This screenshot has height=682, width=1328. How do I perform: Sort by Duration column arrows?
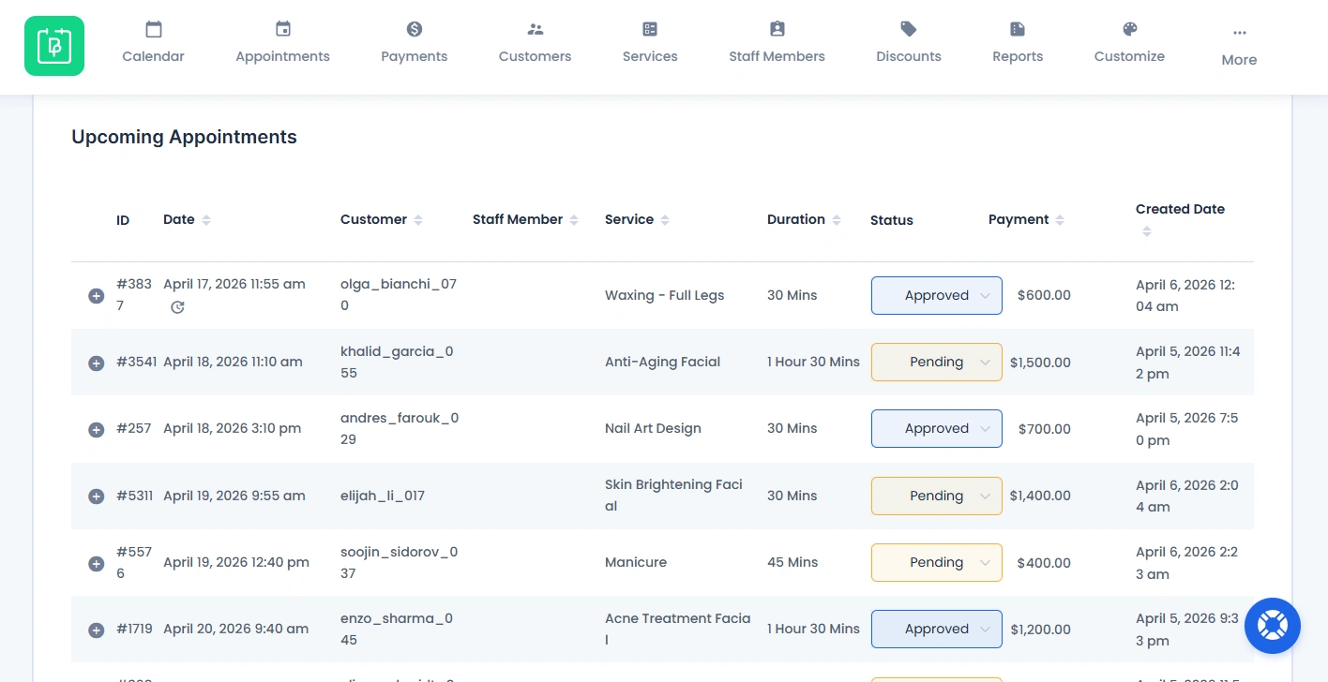(x=837, y=220)
